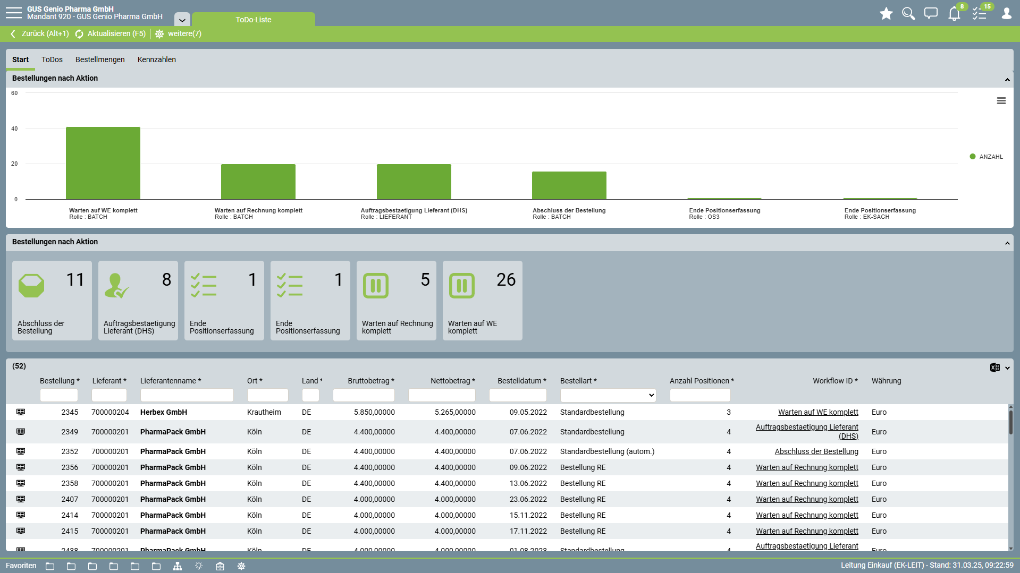Open the task checklist icon with 15 badge
The image size is (1020, 573).
click(x=979, y=14)
